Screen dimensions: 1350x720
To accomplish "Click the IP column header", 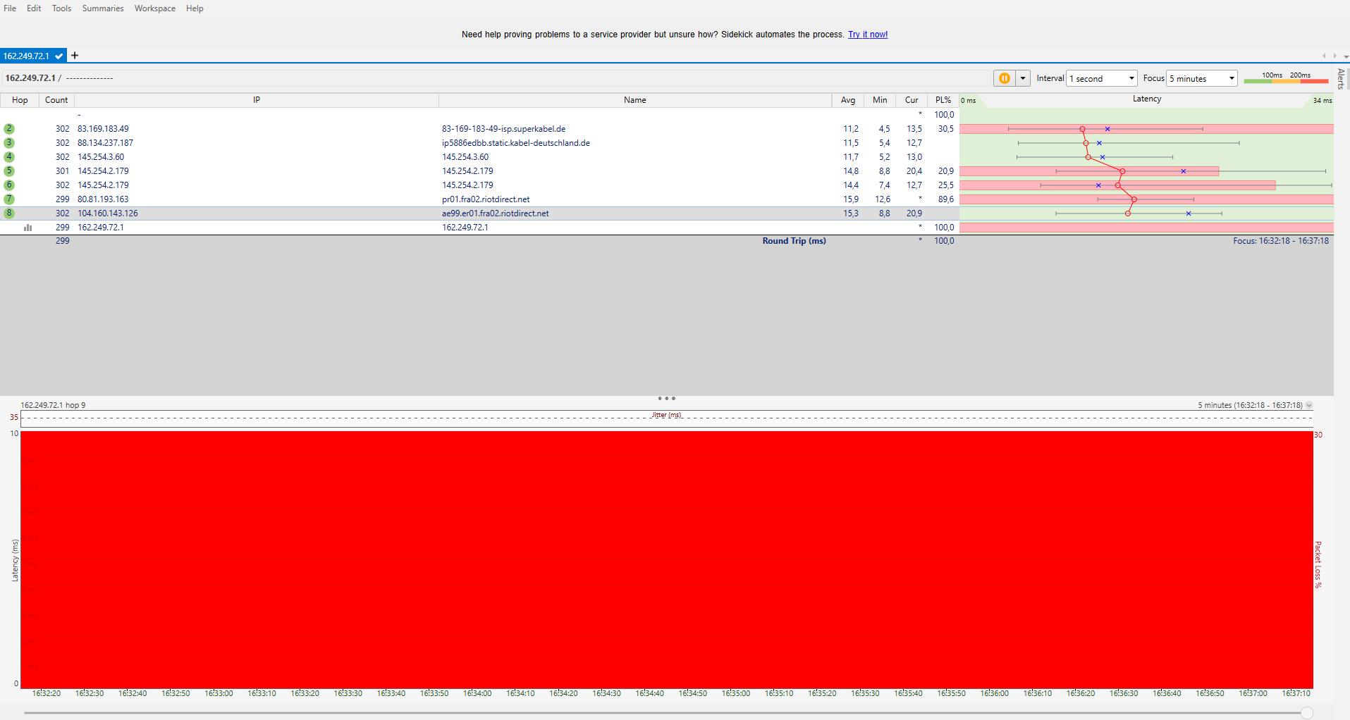I will 257,100.
